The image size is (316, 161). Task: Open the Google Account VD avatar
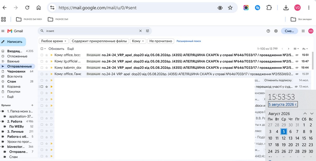click(x=311, y=31)
